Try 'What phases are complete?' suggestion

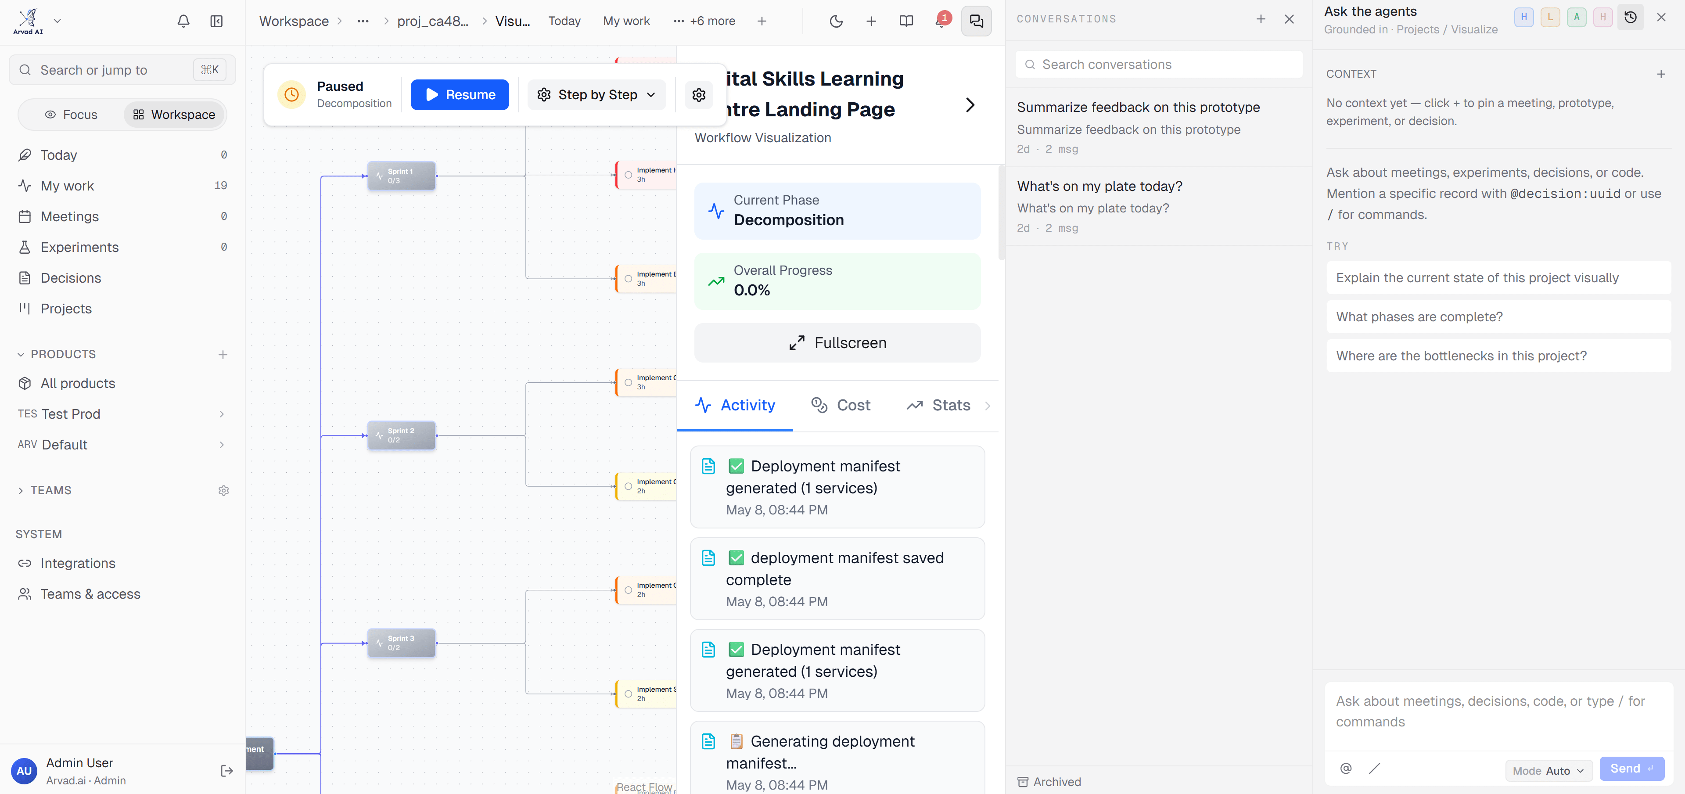(x=1498, y=316)
